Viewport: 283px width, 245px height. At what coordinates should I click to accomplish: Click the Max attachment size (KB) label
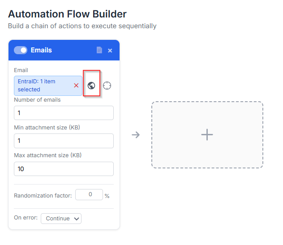47,155
